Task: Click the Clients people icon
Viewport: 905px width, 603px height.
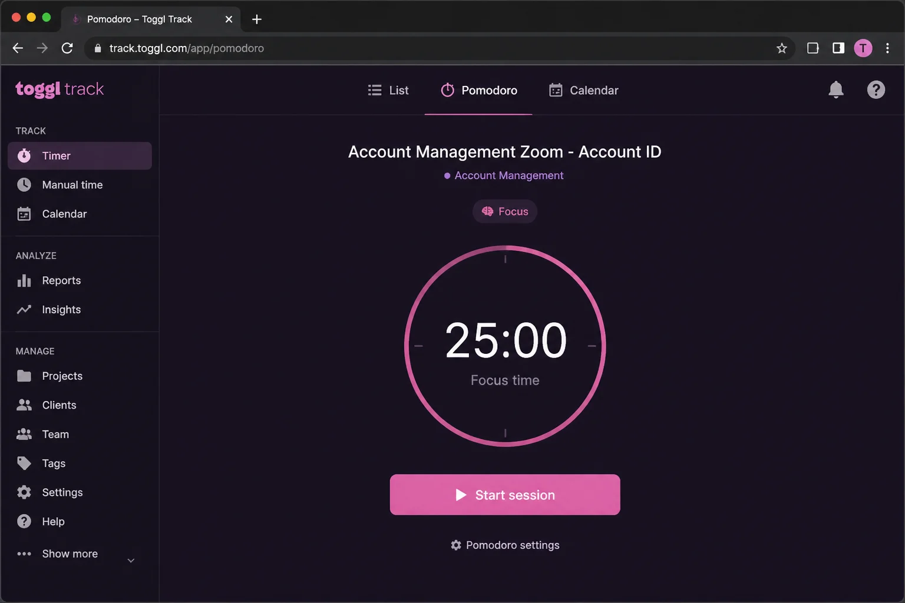Action: [24, 405]
